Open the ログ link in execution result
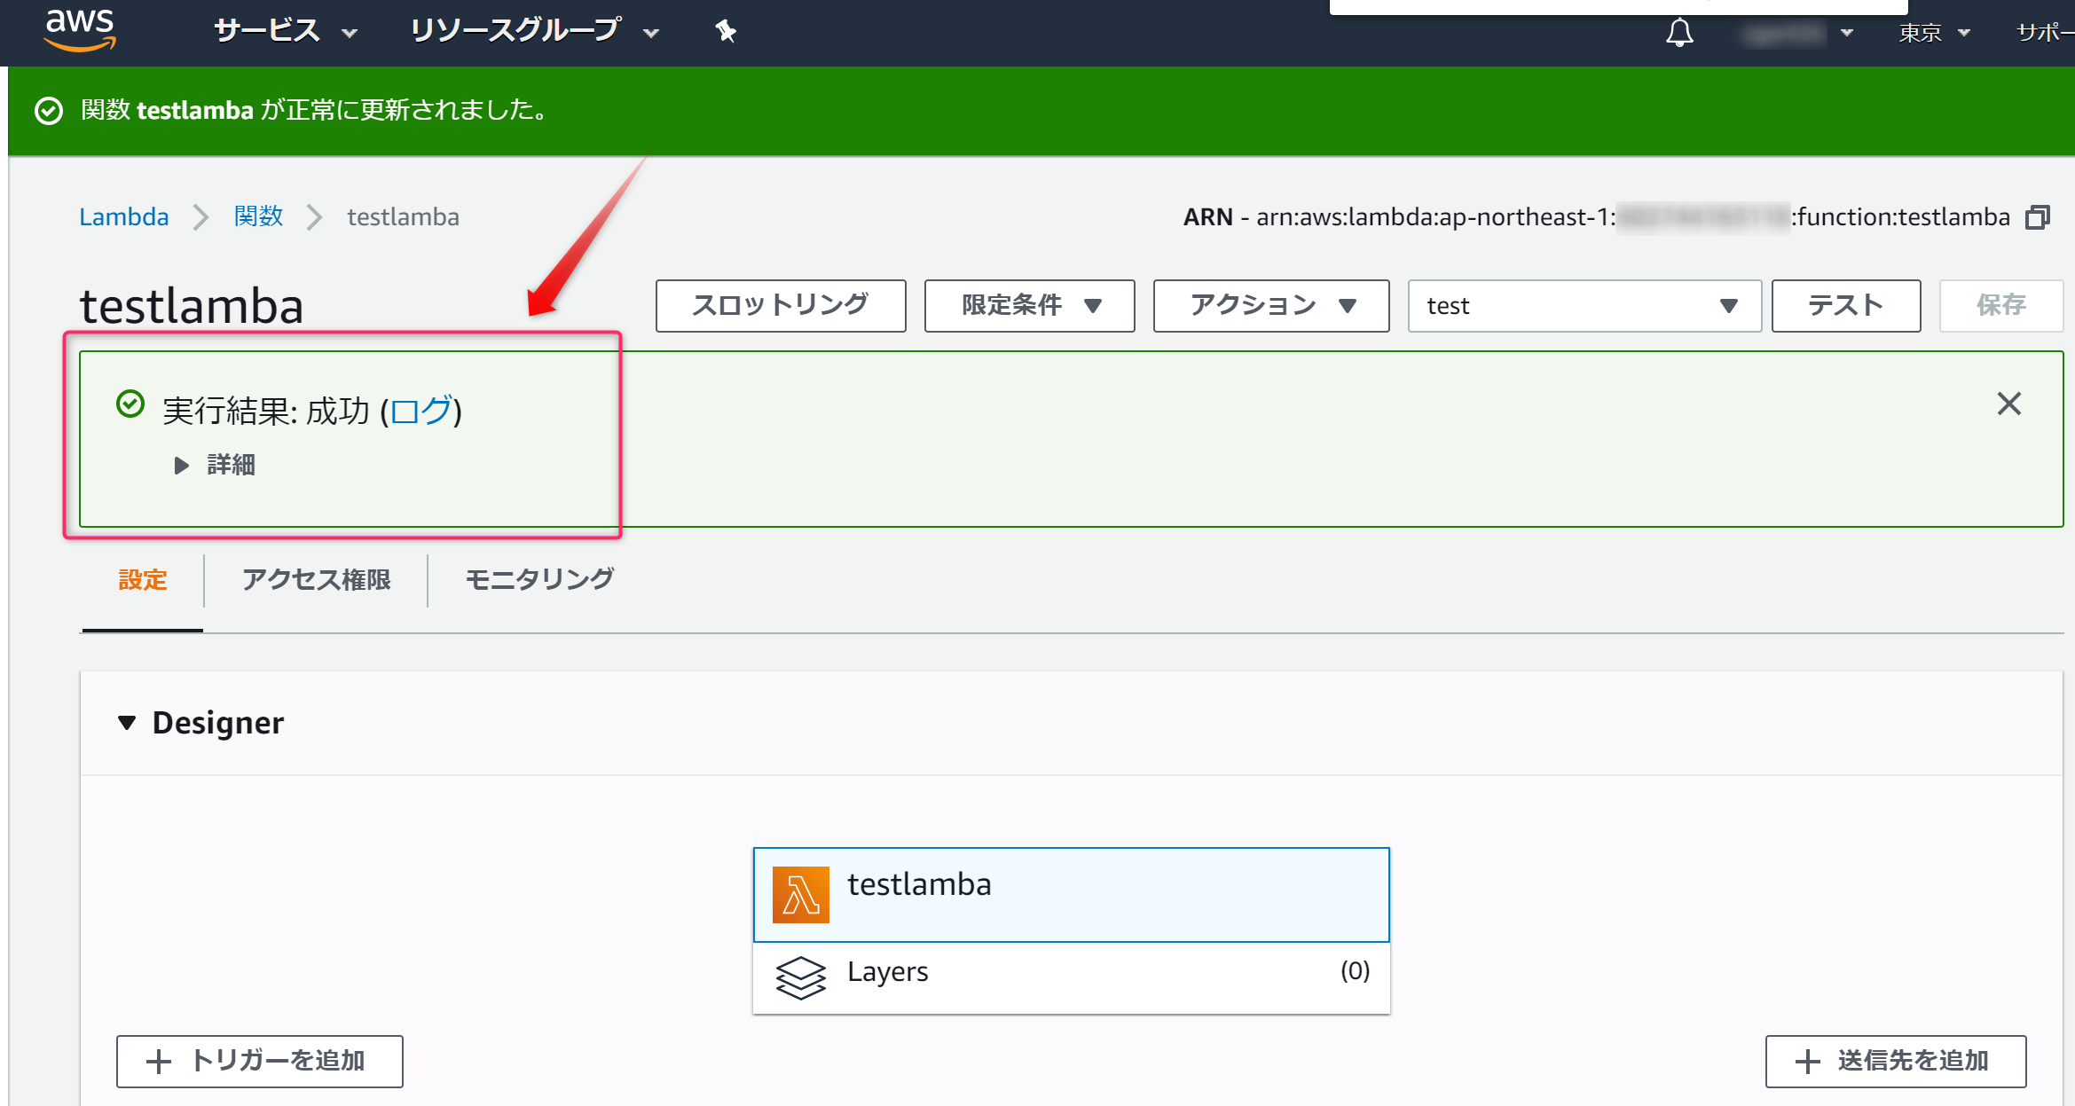The width and height of the screenshot is (2075, 1106). click(x=421, y=411)
